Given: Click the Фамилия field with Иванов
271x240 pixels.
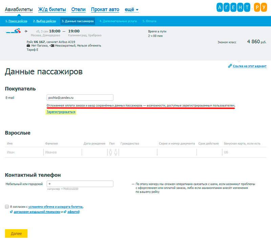Looking at the screenshot, I should coord(63,152).
